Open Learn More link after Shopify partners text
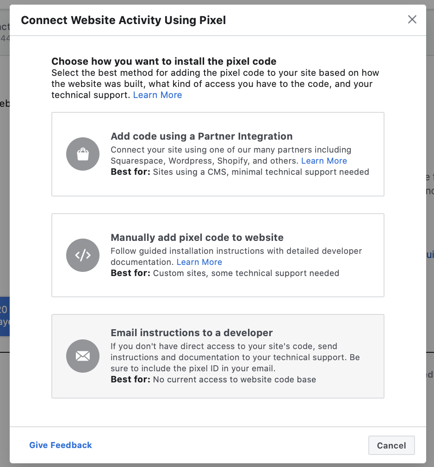This screenshot has height=467, width=434. 324,161
